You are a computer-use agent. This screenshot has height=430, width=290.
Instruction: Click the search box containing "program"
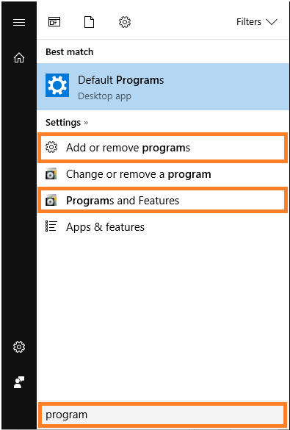pos(162,415)
